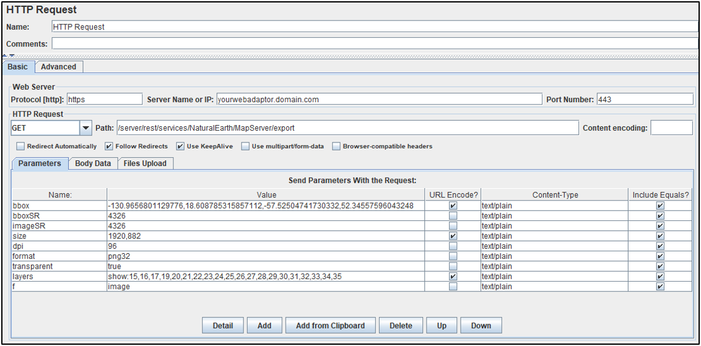Click the Detail button
701x346 pixels.
223,326
